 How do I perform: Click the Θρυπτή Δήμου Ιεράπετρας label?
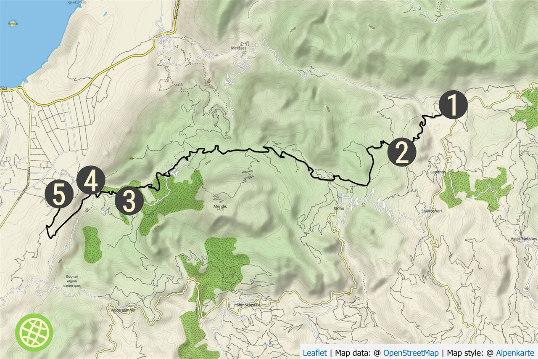(x=73, y=281)
